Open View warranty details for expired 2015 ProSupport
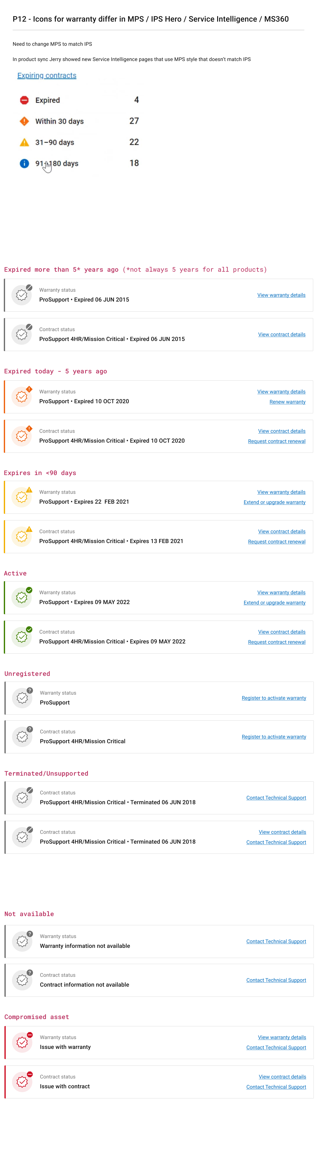This screenshot has height=1149, width=317. (x=281, y=295)
